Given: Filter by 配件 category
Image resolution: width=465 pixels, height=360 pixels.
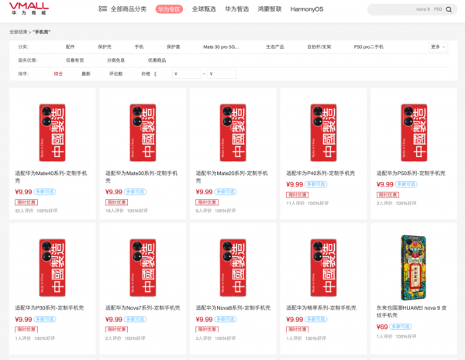Looking at the screenshot, I should click(x=71, y=46).
